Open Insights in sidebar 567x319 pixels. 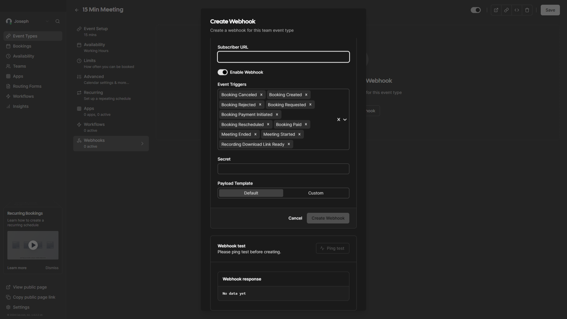coord(33,106)
